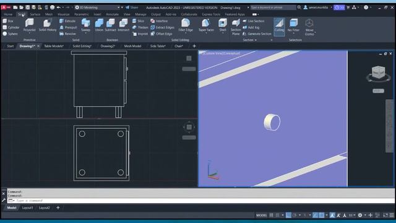Click the Thicken tool

tap(140, 27)
